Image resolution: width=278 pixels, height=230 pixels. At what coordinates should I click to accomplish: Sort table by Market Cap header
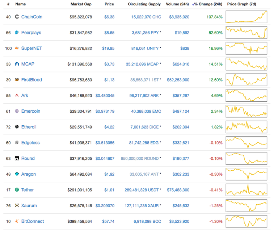(81, 4)
